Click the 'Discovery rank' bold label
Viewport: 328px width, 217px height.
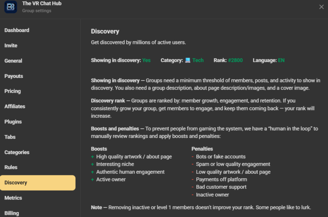(108, 101)
